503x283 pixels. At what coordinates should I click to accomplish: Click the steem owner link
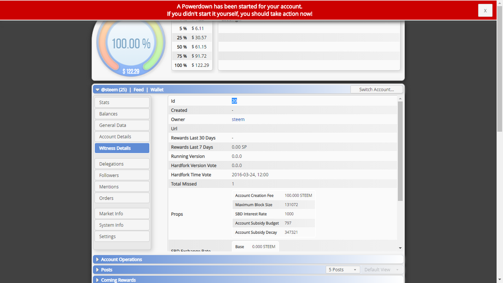pyautogui.click(x=238, y=119)
